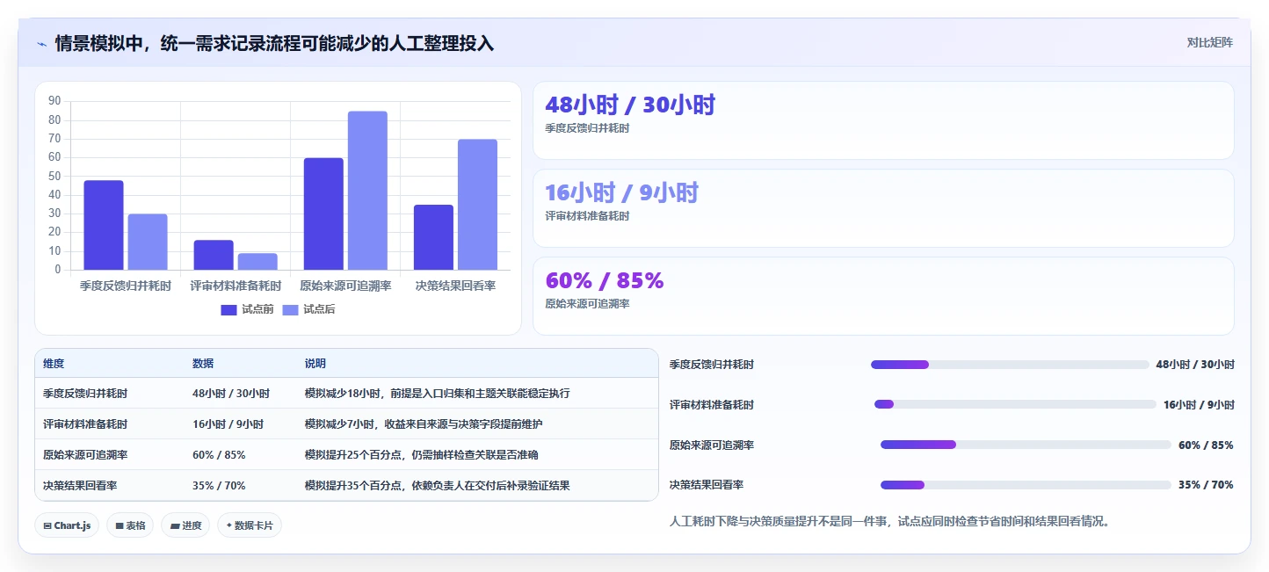
Task: Click the 16小时 / 9小时 stat card value
Action: coord(621,192)
